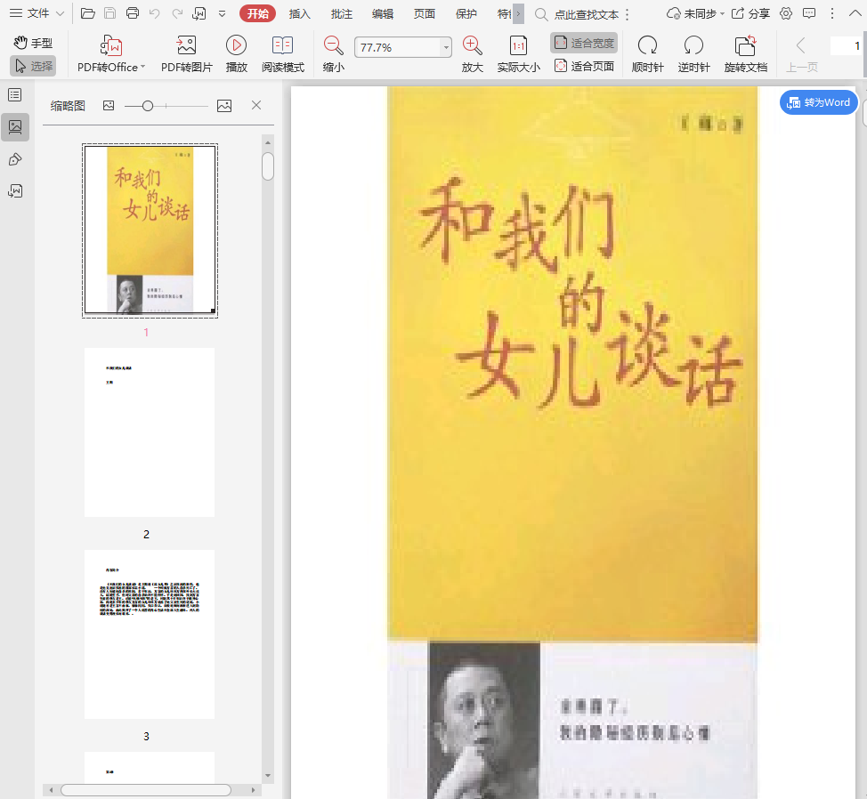Select page 2 thumbnail
The width and height of the screenshot is (867, 799).
pyautogui.click(x=150, y=432)
